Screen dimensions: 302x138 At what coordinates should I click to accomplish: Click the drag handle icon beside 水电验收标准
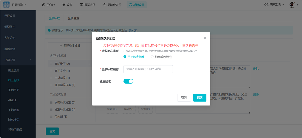point(51,103)
